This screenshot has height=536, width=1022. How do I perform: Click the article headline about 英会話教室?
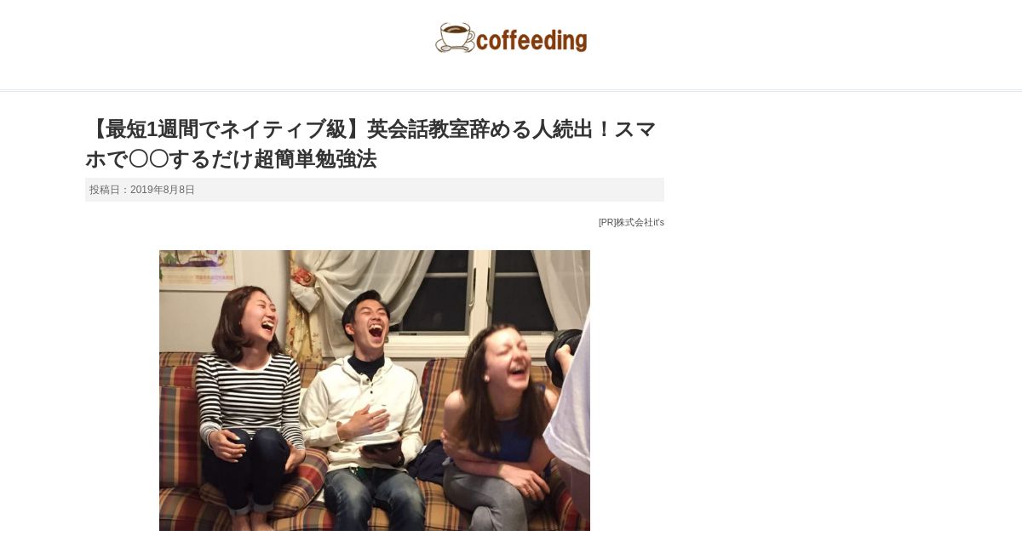[x=371, y=144]
